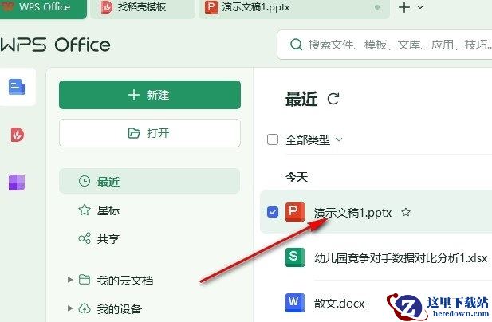Click the Word icon of 散文.docx

coord(294,303)
